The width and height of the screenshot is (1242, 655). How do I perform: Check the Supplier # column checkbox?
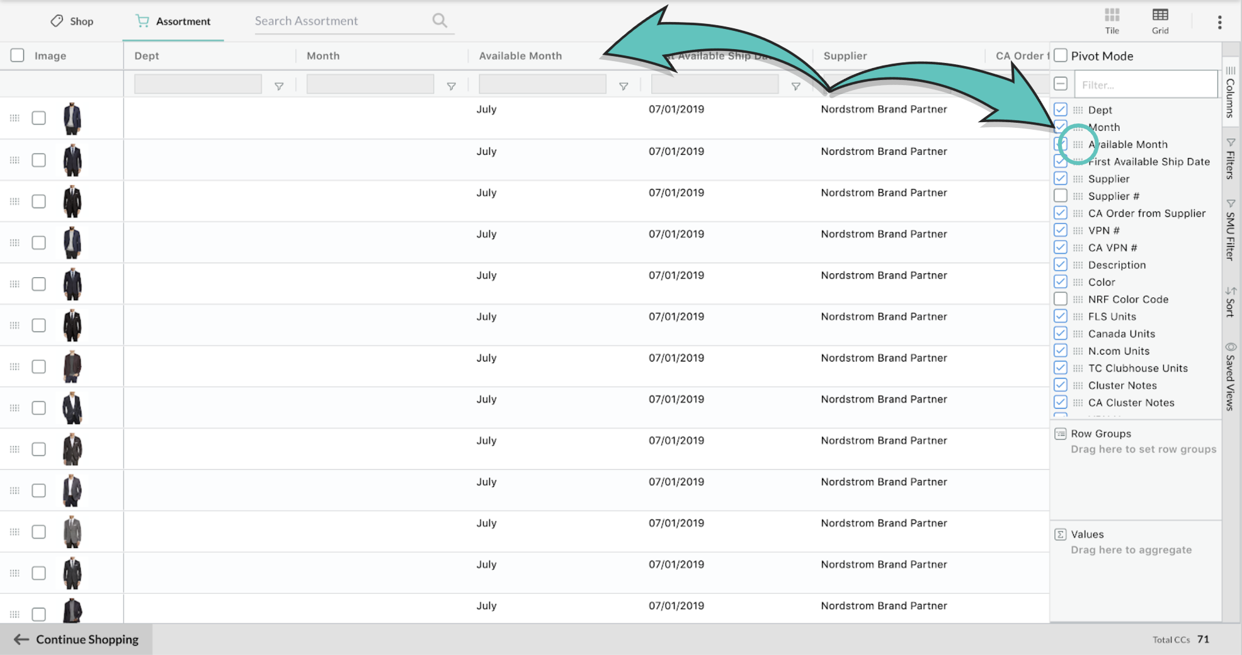point(1061,196)
